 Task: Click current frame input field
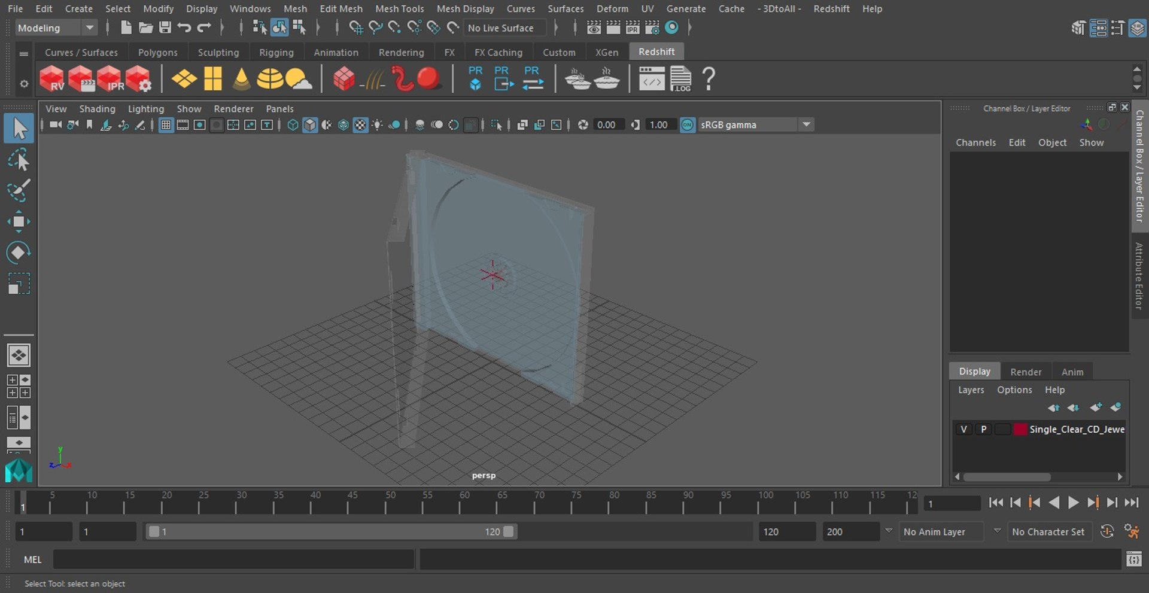pyautogui.click(x=952, y=504)
